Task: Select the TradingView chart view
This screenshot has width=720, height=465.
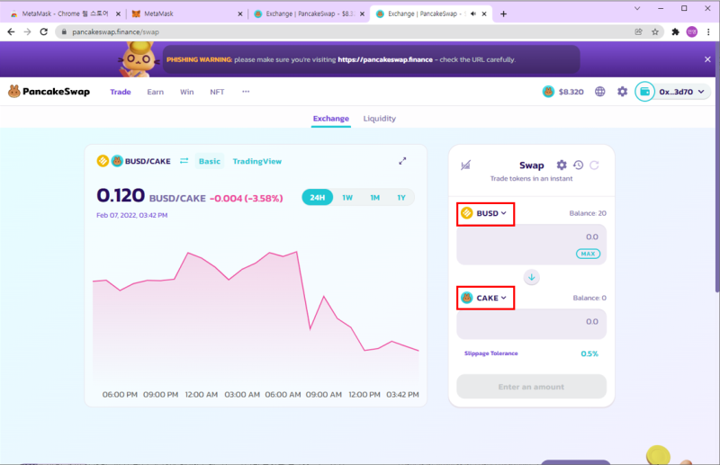Action: [x=257, y=161]
